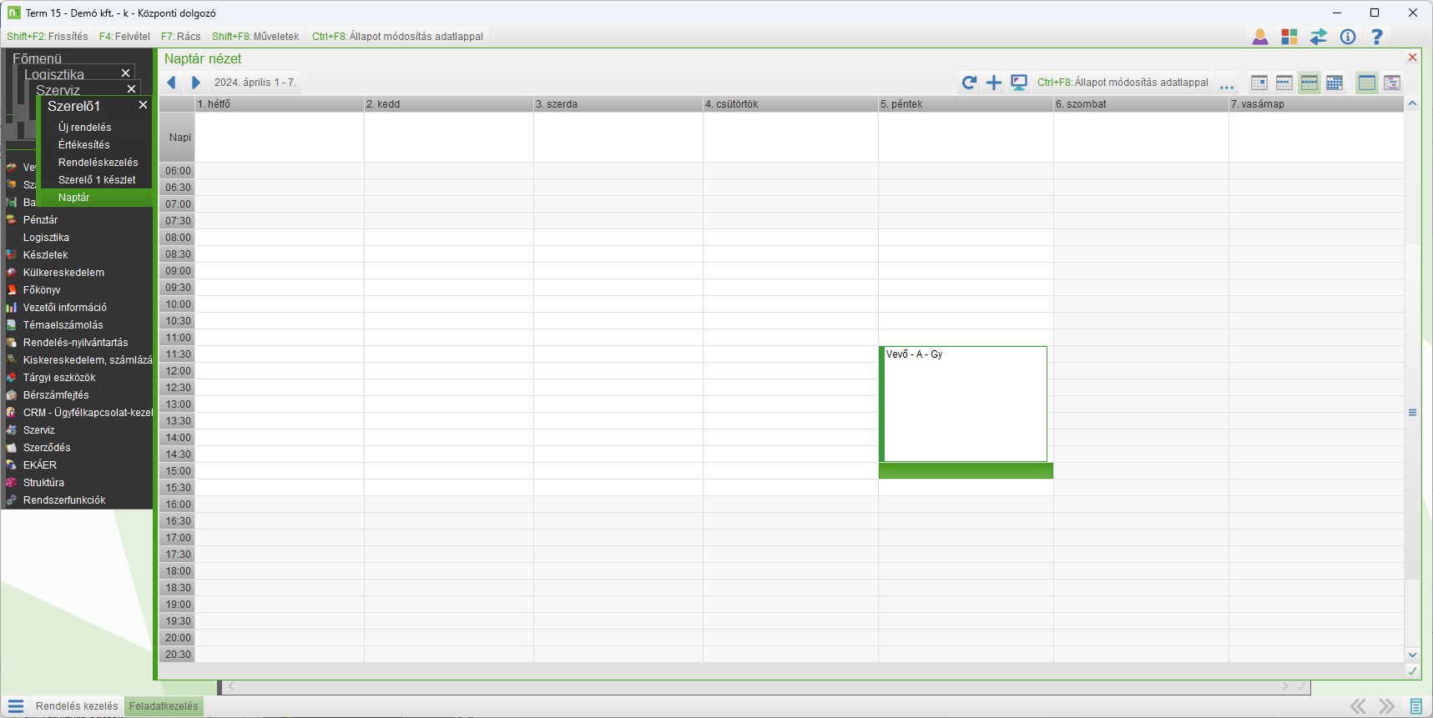Switch to work-week calendar view icon
The image size is (1433, 718).
click(x=1284, y=83)
